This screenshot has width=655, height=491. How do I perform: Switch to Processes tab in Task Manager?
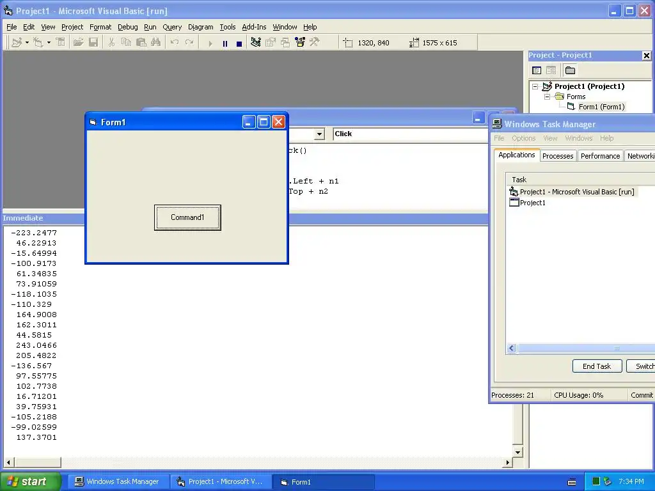click(558, 156)
